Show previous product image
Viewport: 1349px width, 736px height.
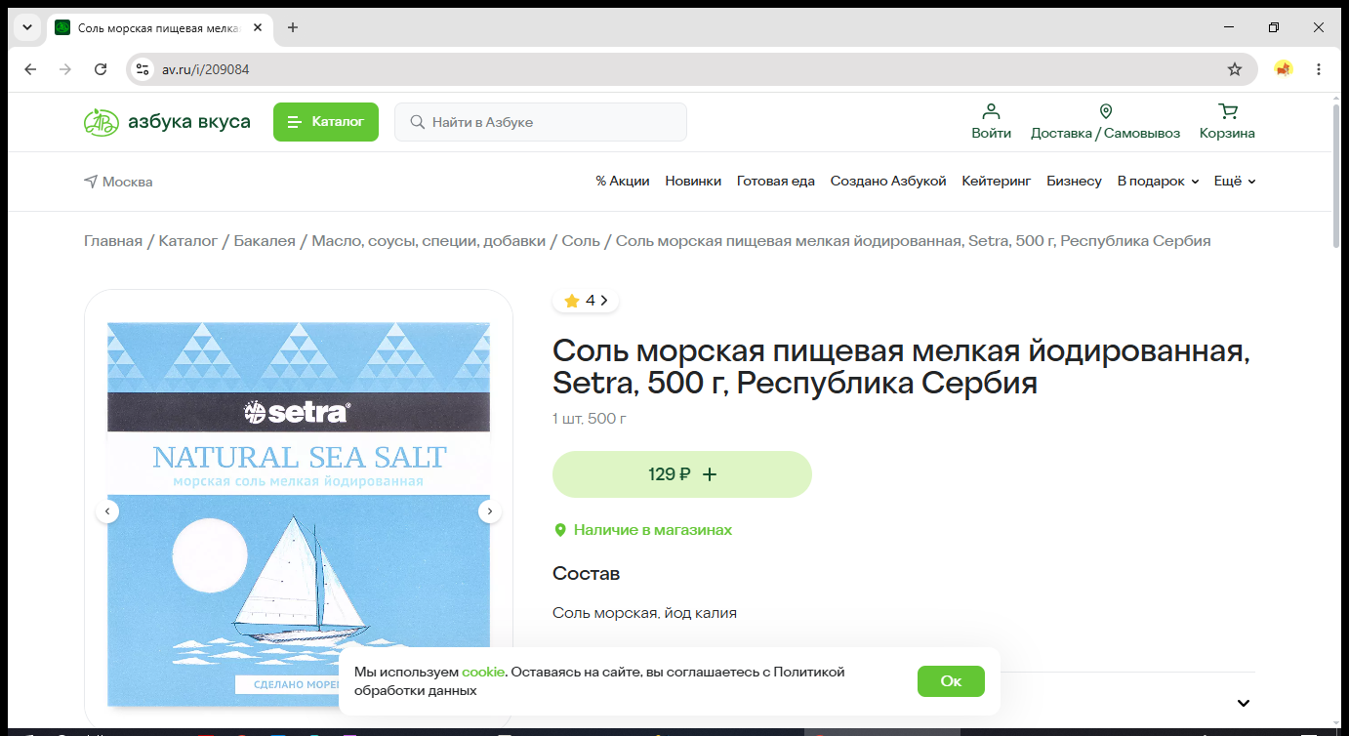(107, 511)
